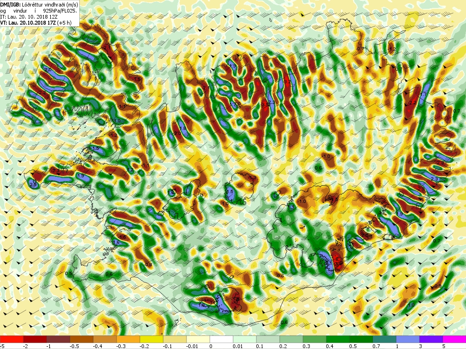The width and height of the screenshot is (466, 349).
Task: Select the purple legend swatch for 3 to 5
Action: pos(431,339)
